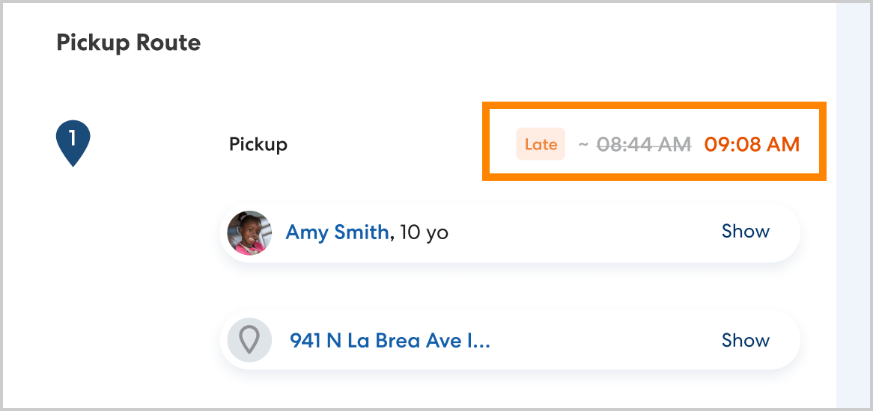Viewport: 873px width, 411px height.
Task: Click the gray location pin icon
Action: click(249, 341)
